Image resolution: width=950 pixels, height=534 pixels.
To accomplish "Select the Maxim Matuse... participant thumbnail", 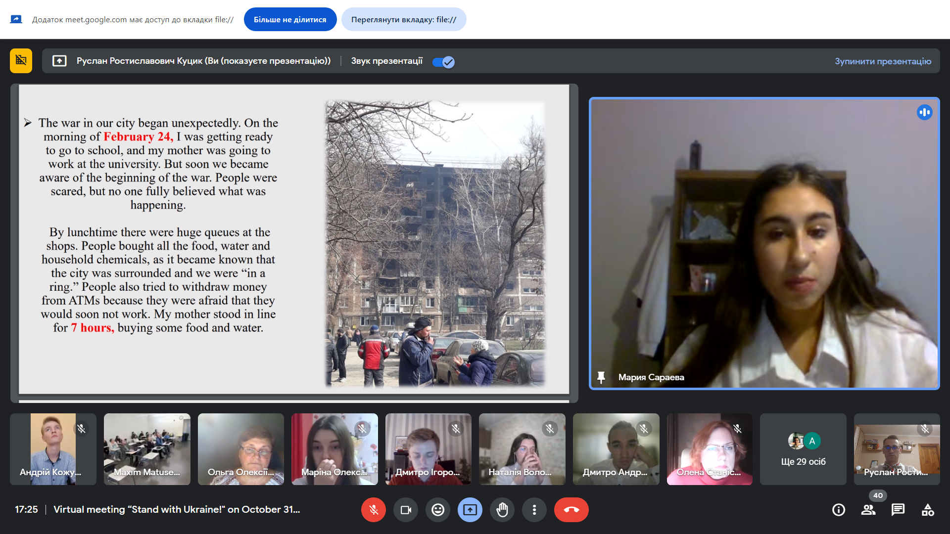I will coord(147,449).
